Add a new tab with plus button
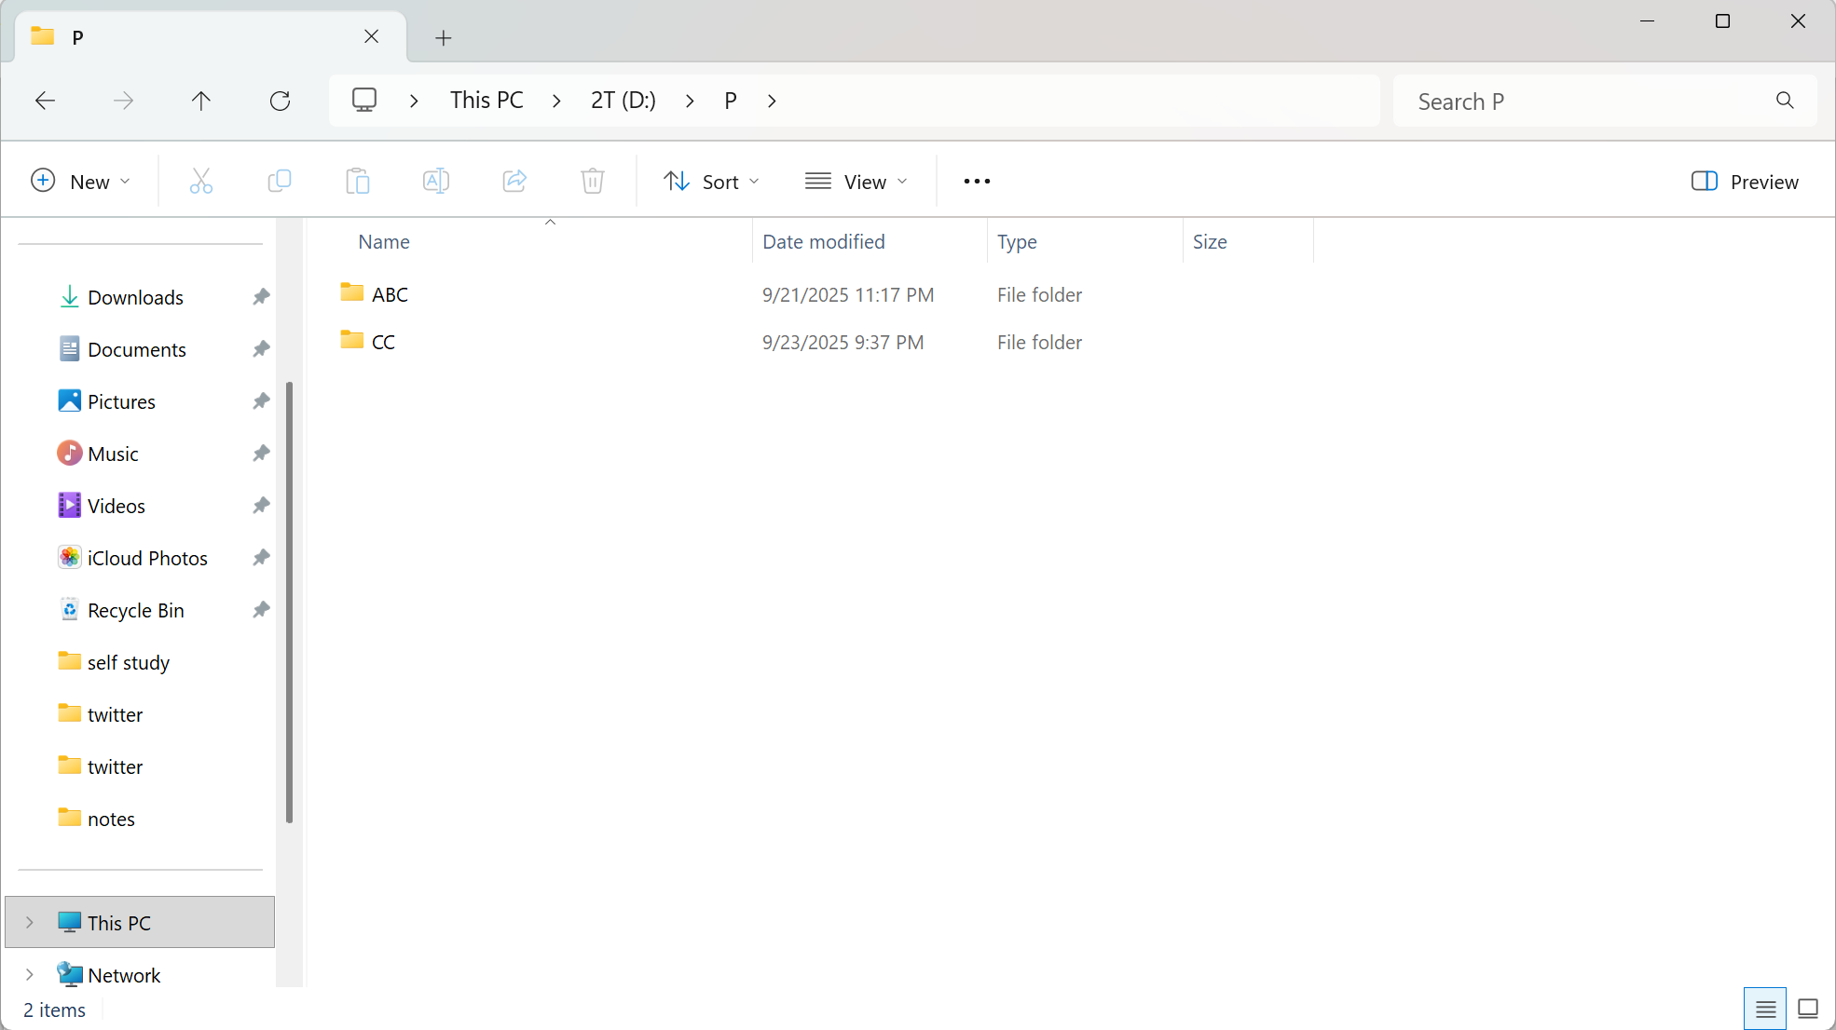Screen dimensions: 1836x1030 (444, 37)
